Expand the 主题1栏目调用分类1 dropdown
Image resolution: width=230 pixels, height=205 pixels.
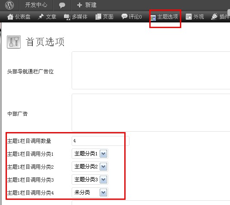(x=104, y=154)
